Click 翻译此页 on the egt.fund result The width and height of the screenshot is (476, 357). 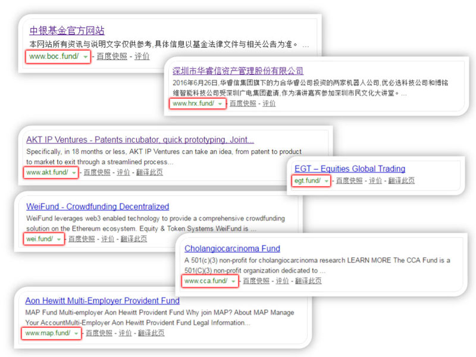click(401, 180)
